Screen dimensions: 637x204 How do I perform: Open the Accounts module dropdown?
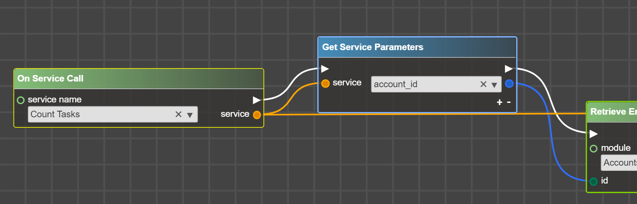tap(619, 163)
